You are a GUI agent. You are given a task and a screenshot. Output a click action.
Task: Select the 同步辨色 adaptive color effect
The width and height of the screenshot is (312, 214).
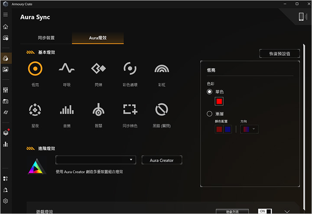coord(130,109)
